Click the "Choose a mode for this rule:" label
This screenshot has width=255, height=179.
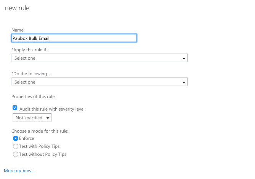click(x=40, y=131)
